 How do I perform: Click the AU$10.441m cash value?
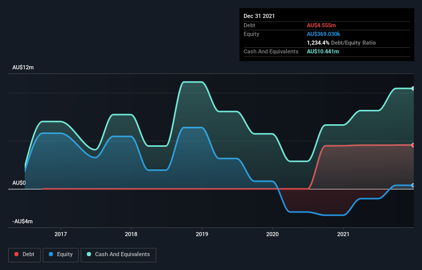pyautogui.click(x=323, y=51)
